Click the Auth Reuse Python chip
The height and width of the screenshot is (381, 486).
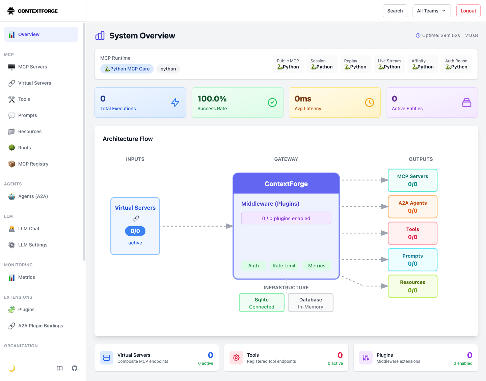(x=456, y=64)
